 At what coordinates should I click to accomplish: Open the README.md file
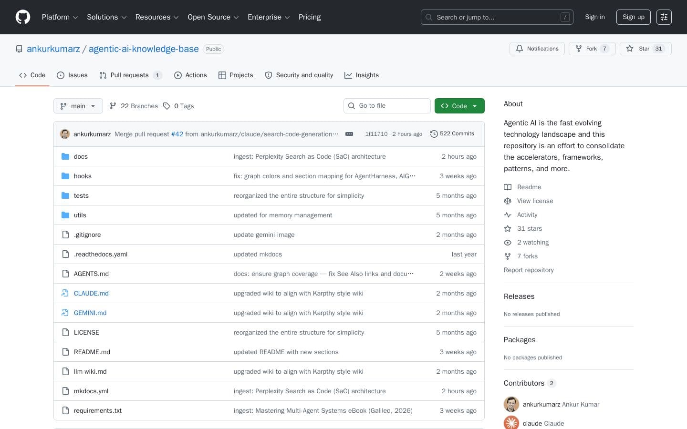pyautogui.click(x=92, y=352)
